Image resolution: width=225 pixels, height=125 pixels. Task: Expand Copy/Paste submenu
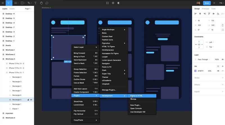click(x=85, y=120)
